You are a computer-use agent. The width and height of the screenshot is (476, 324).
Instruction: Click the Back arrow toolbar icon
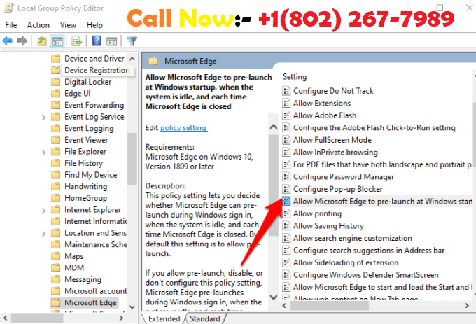7,41
